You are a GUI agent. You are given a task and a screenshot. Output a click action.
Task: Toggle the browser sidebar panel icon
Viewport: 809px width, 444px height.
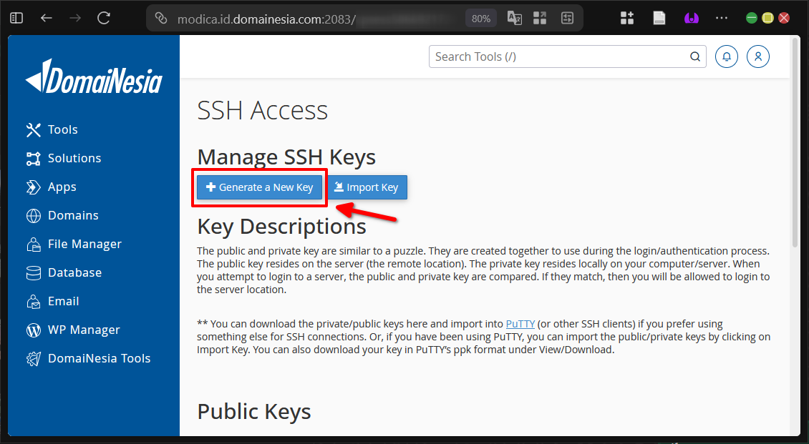pyautogui.click(x=16, y=18)
